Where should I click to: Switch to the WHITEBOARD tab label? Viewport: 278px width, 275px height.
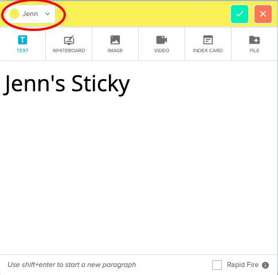tap(69, 51)
